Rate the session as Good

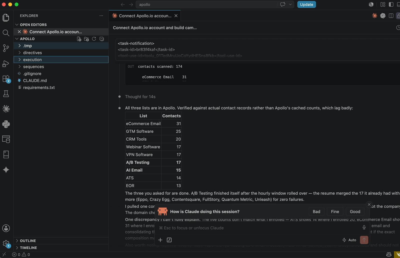tap(355, 212)
